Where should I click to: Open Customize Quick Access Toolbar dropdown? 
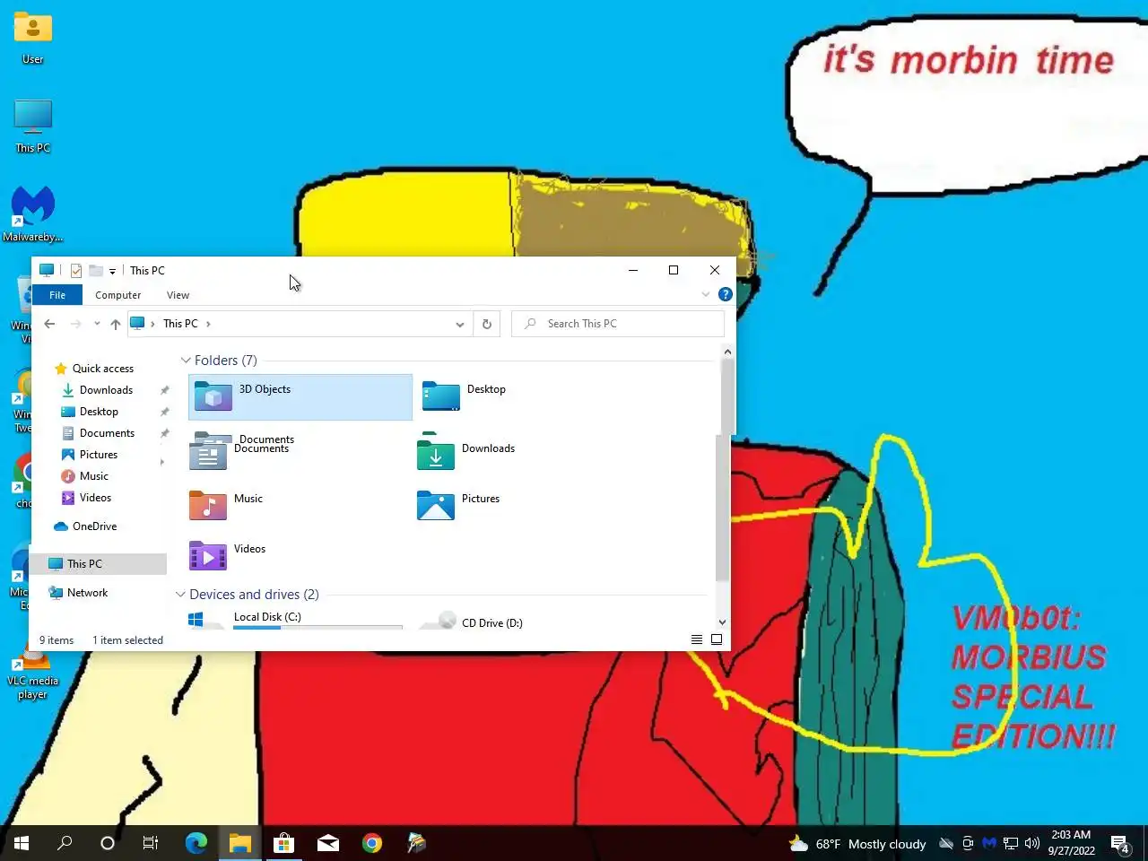(x=112, y=271)
